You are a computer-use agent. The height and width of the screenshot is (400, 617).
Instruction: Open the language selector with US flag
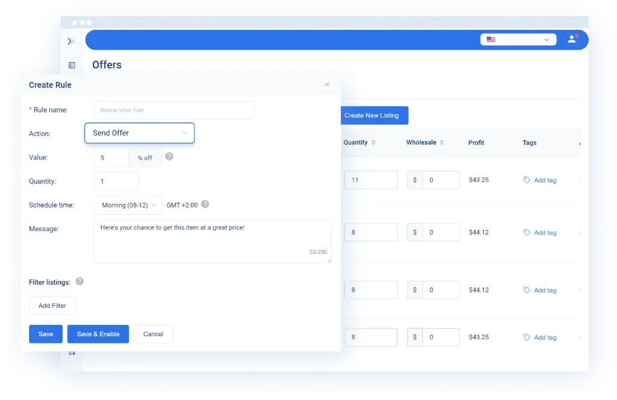[518, 40]
